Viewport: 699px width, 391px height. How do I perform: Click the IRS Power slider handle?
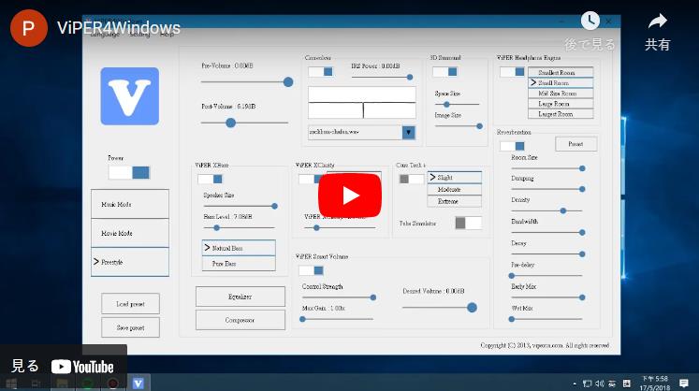[x=410, y=77]
